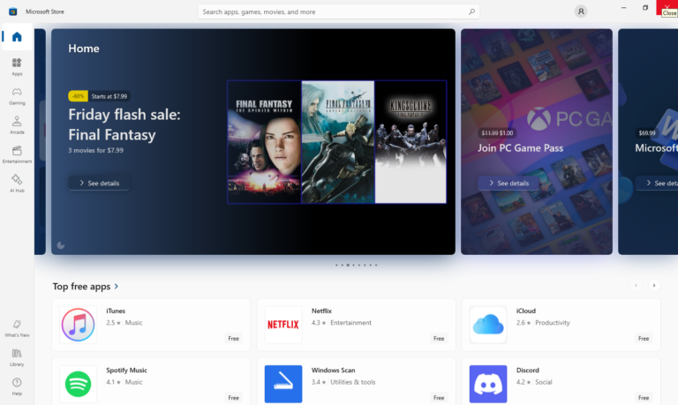
Task: Click Free button for Windows Scan
Action: click(x=439, y=398)
